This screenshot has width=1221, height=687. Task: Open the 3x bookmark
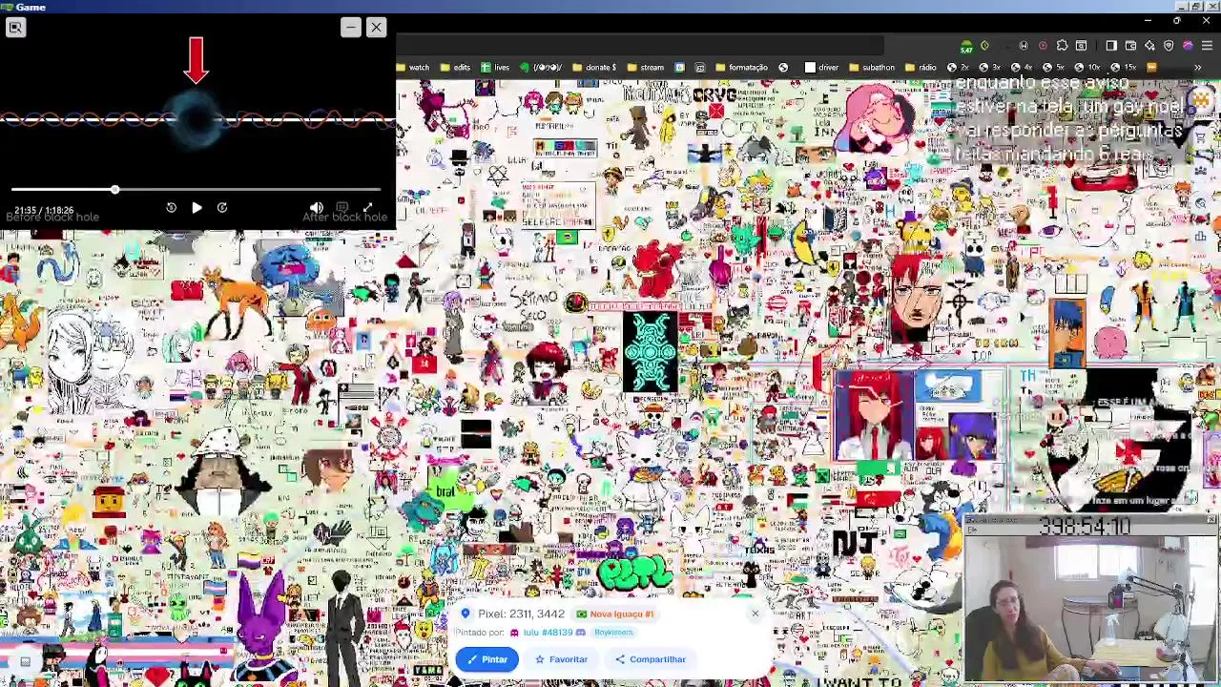990,68
